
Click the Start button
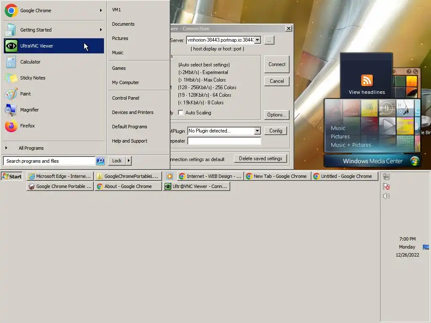(x=11, y=176)
